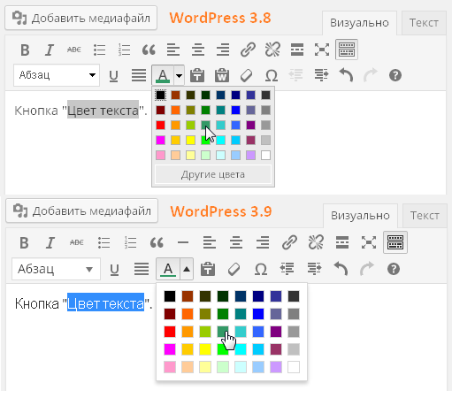Open fullscreen mode in WordPress 3.8 editor
The image size is (452, 398).
click(322, 50)
